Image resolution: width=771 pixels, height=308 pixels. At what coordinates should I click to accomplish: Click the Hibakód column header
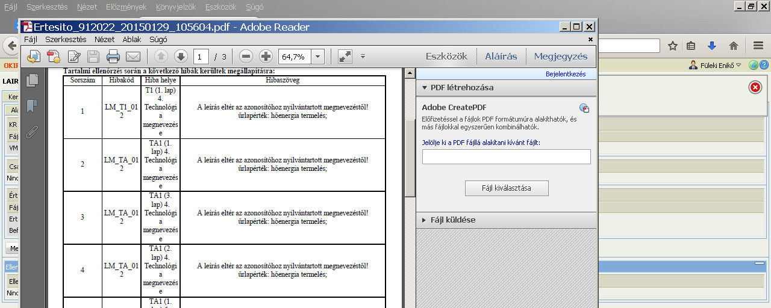[120, 80]
